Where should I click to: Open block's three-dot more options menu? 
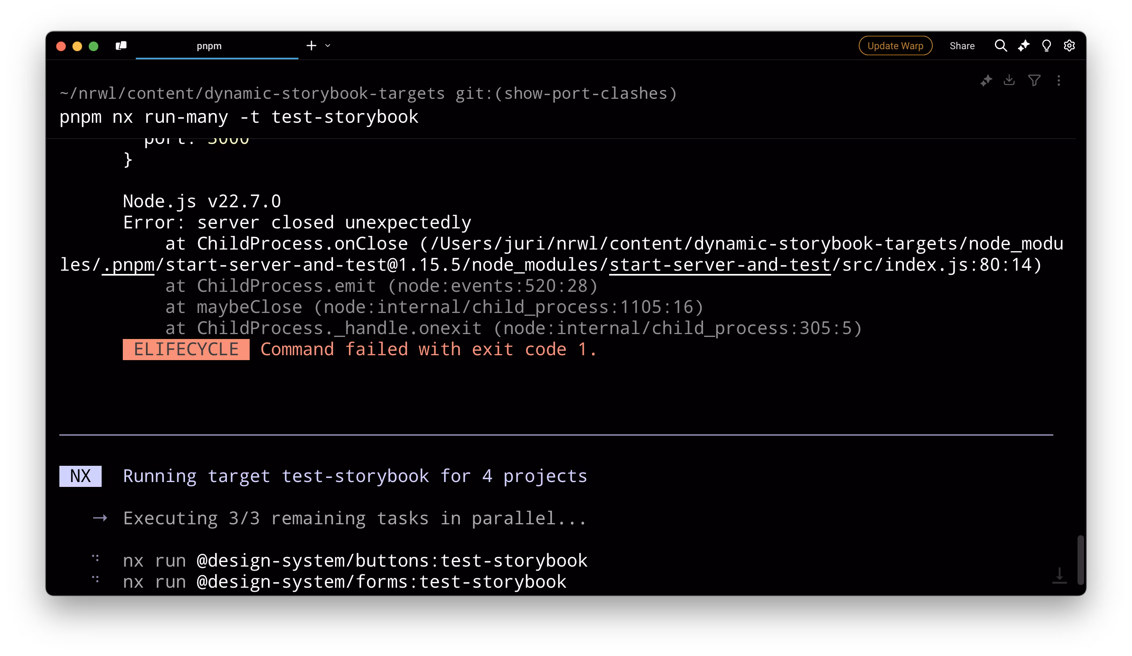pos(1059,80)
